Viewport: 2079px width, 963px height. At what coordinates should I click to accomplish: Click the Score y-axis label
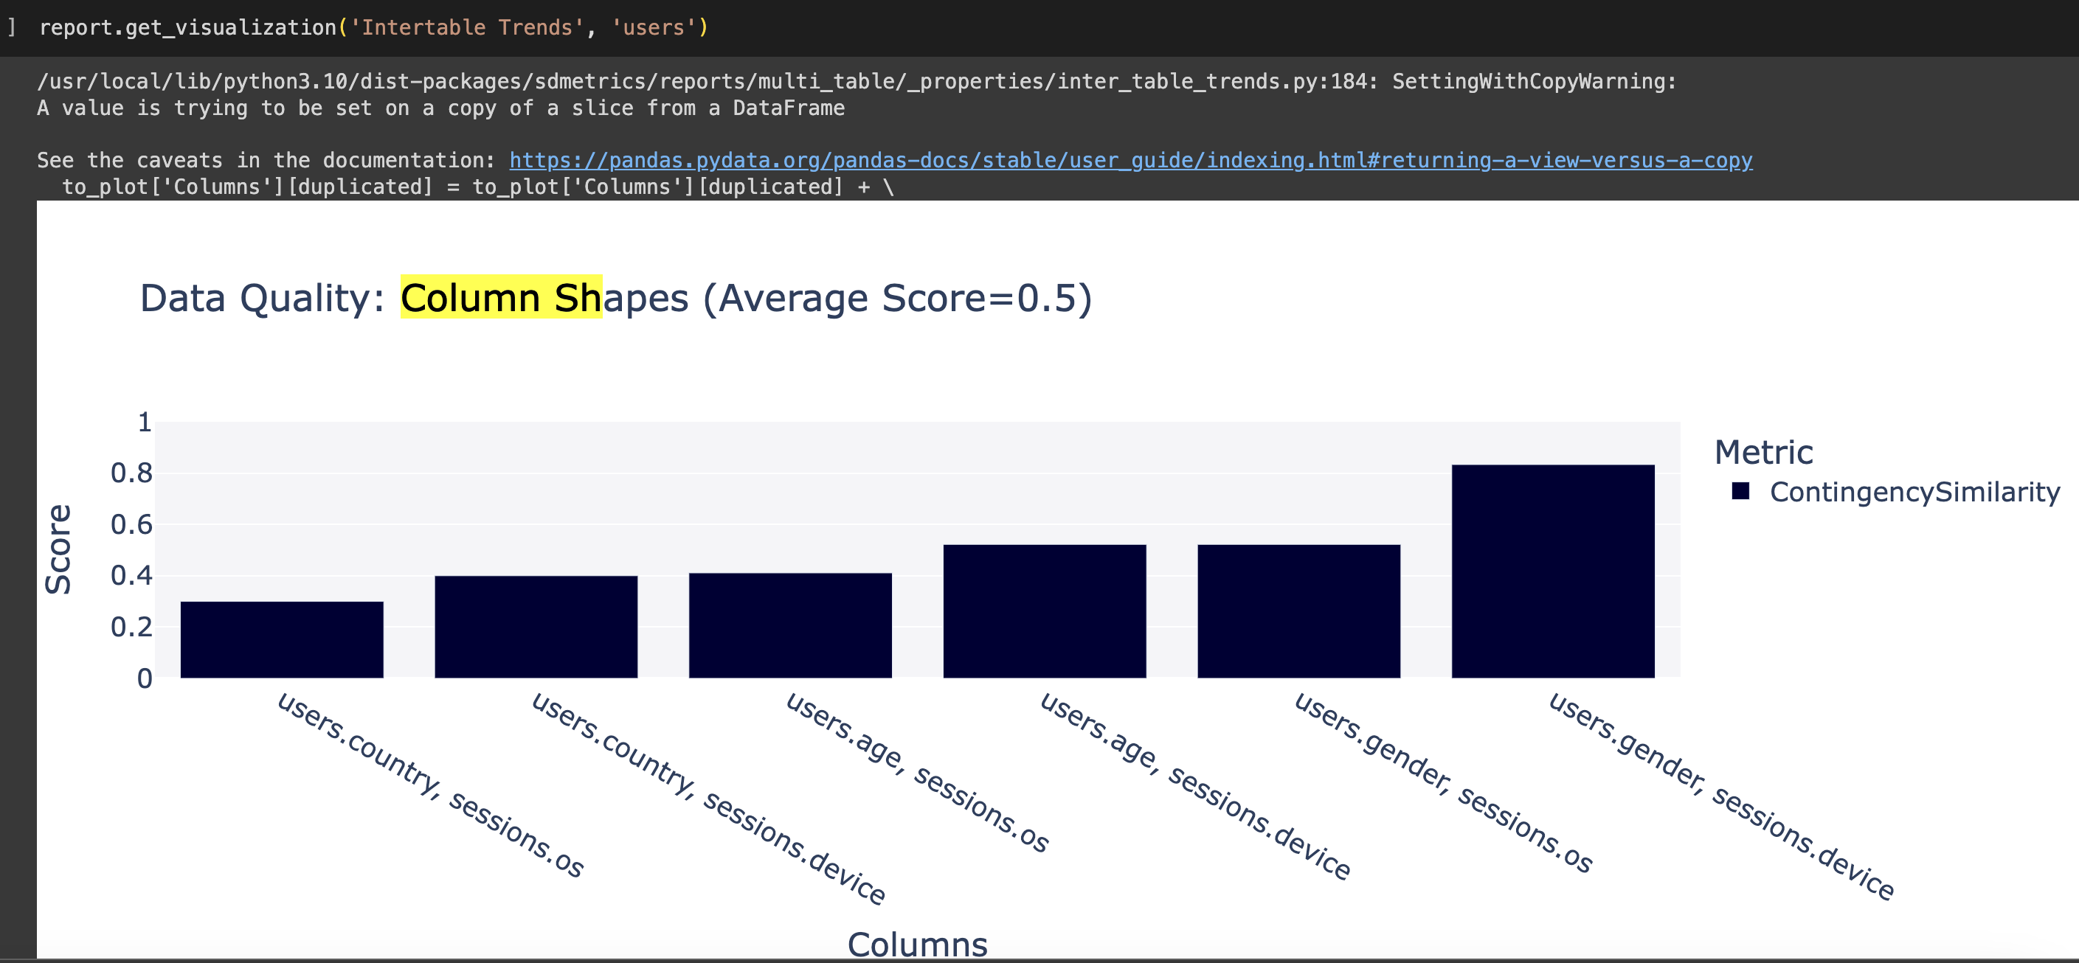pyautogui.click(x=58, y=547)
